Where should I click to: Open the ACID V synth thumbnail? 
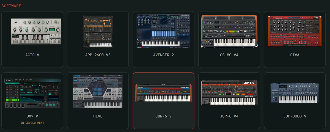(x=36, y=31)
